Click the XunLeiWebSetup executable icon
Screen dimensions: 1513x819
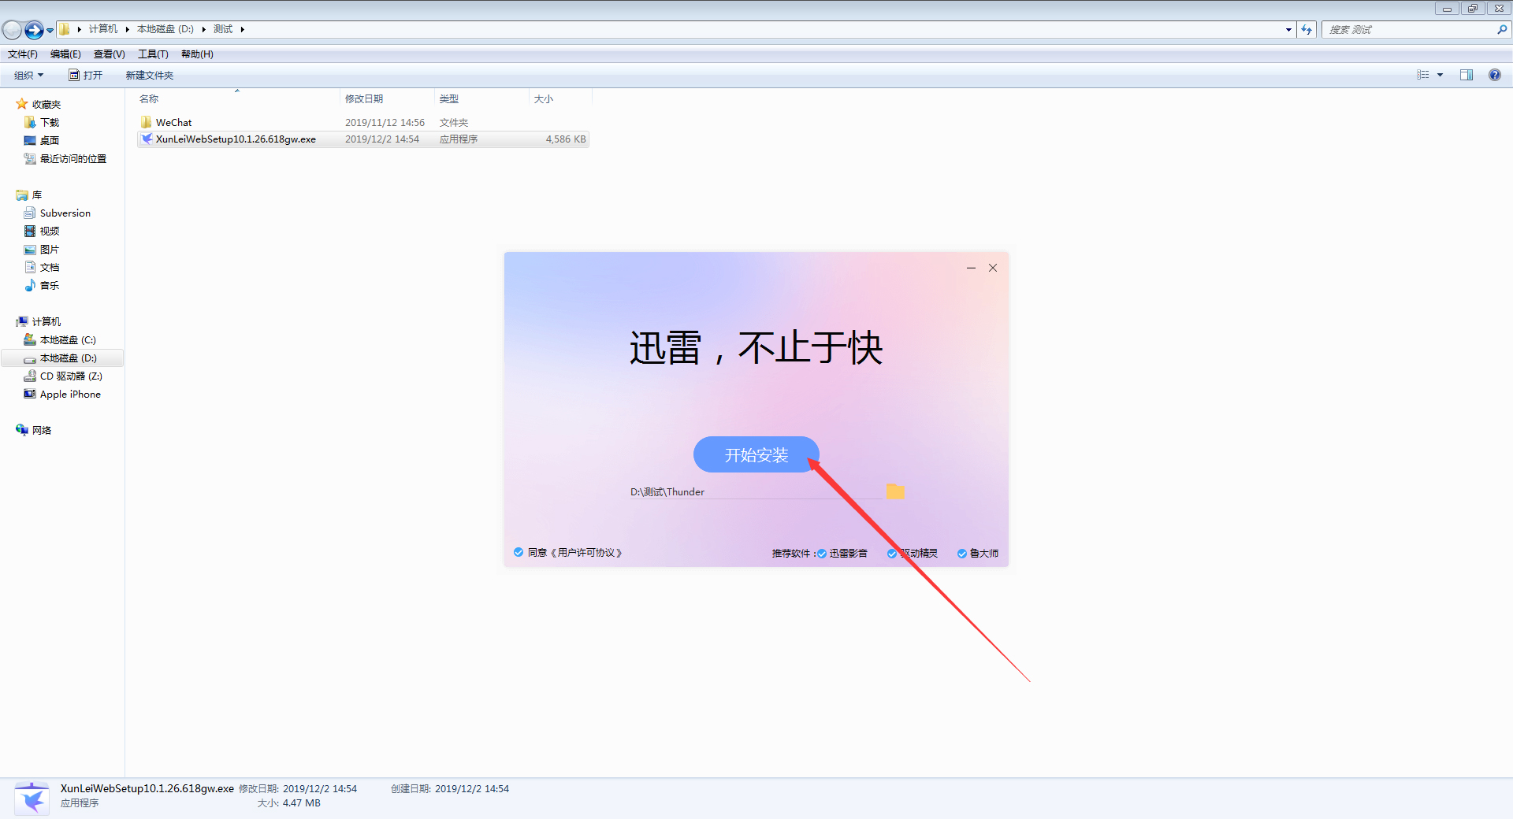(147, 139)
